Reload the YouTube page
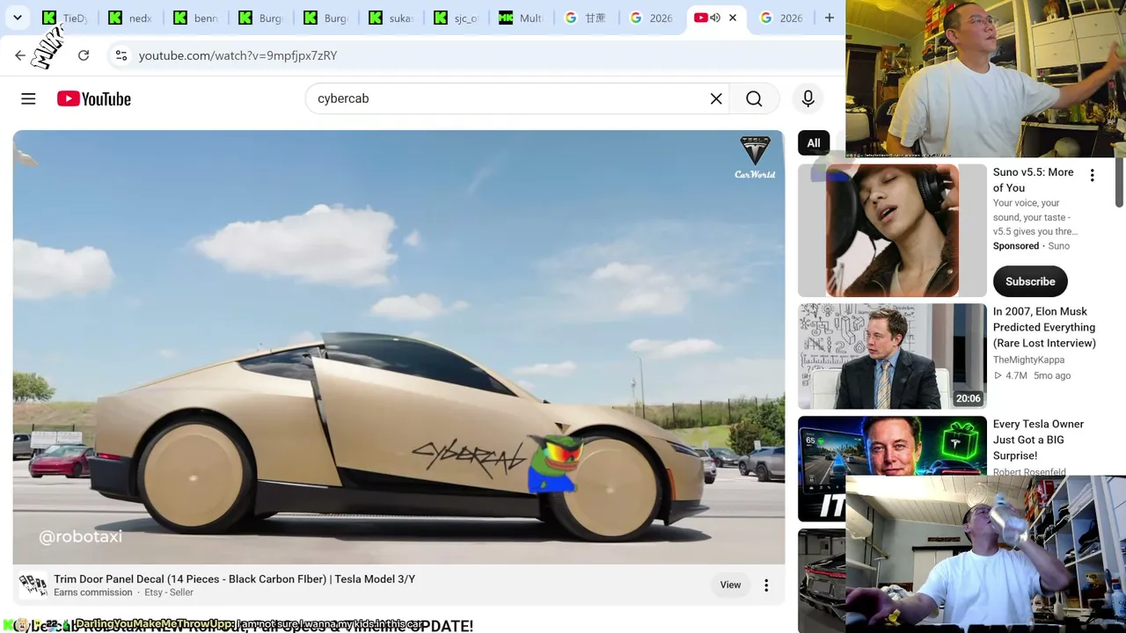Screen dimensions: 1126x633 (84, 55)
